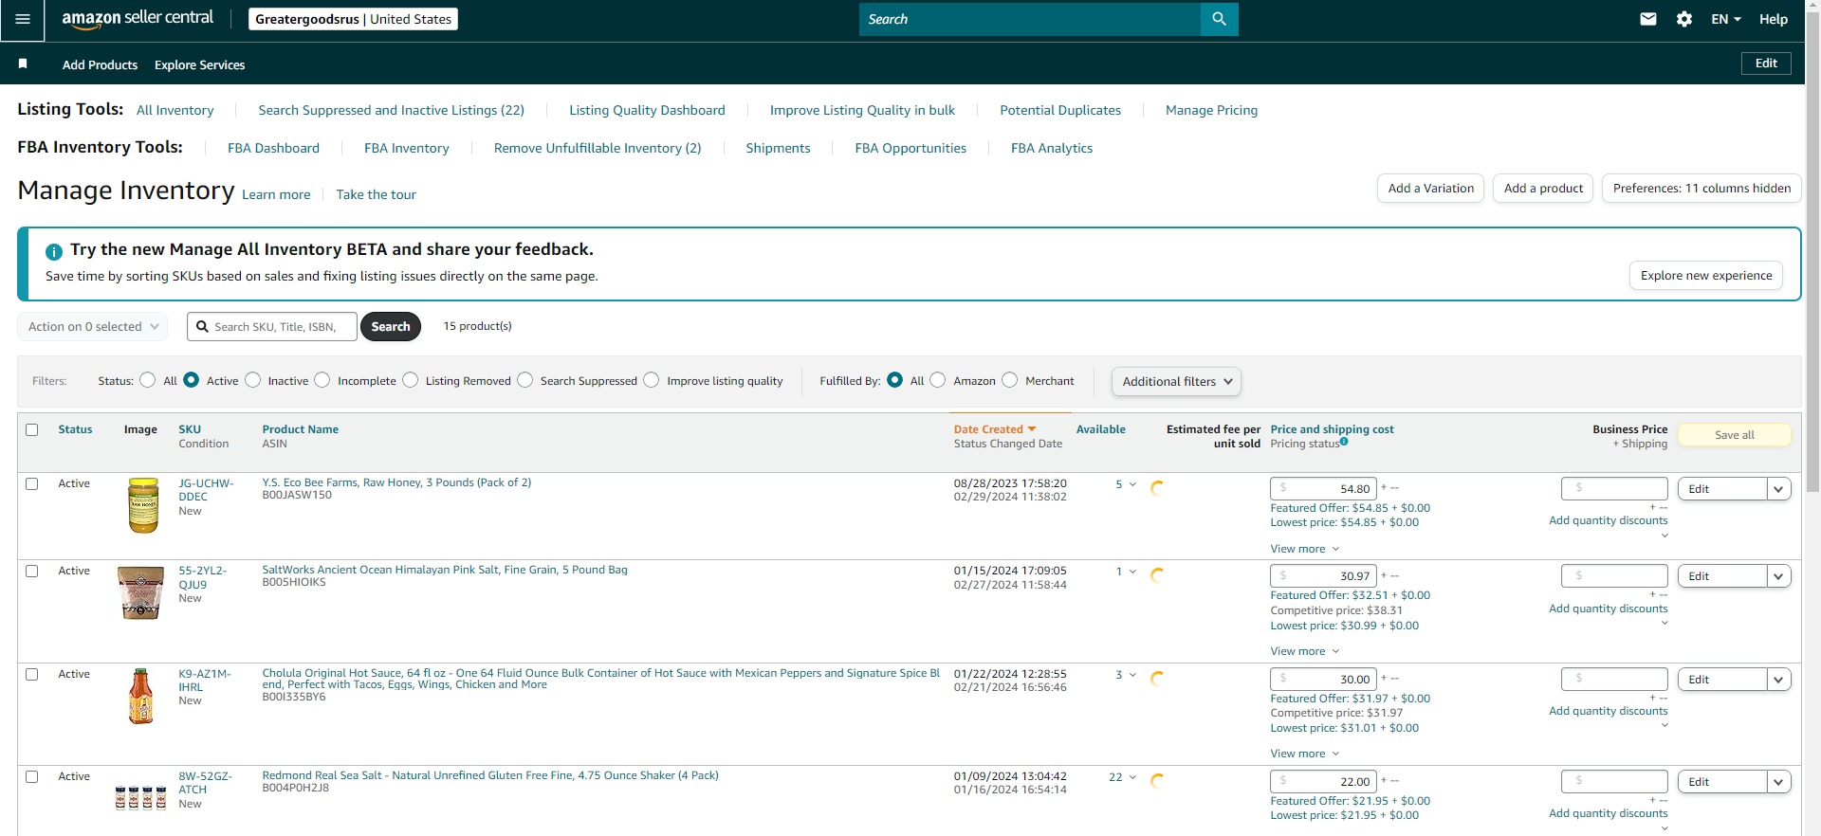
Task: Expand the Edit dropdown arrow for Y.S. Eco Bee Farms honey
Action: click(1778, 489)
